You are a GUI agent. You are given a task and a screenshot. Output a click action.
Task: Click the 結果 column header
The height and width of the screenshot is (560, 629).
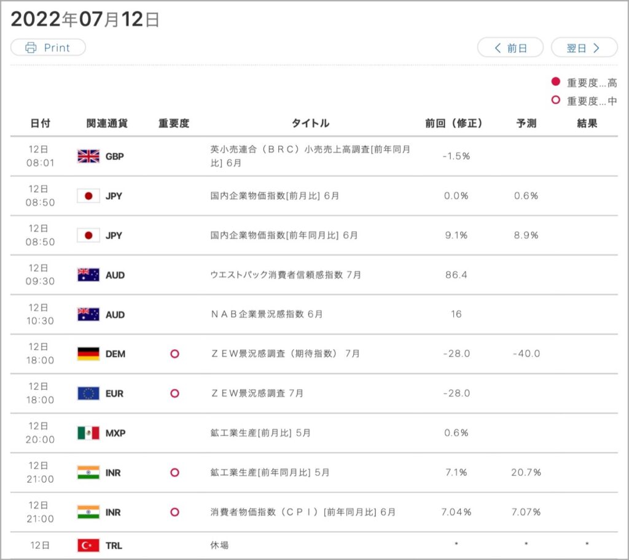coord(587,123)
